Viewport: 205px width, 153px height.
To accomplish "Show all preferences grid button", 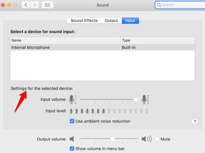I will (x=47, y=5).
